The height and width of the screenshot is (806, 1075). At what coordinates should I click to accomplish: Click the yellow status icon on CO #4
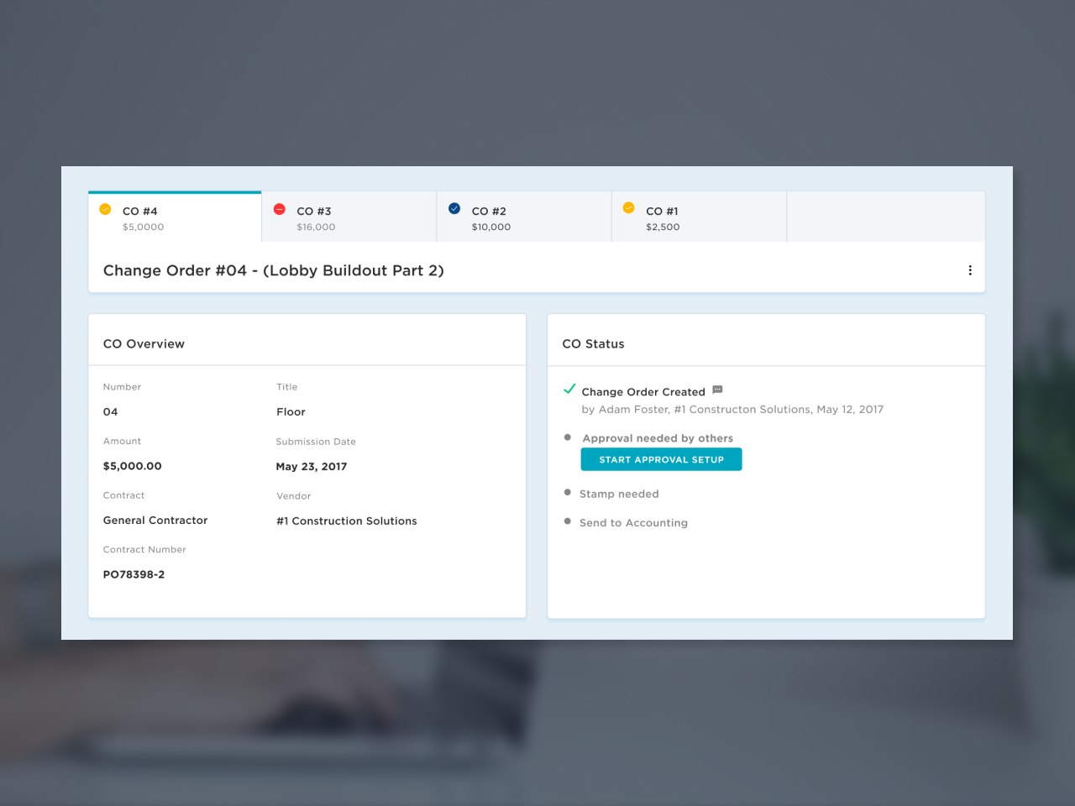click(105, 209)
